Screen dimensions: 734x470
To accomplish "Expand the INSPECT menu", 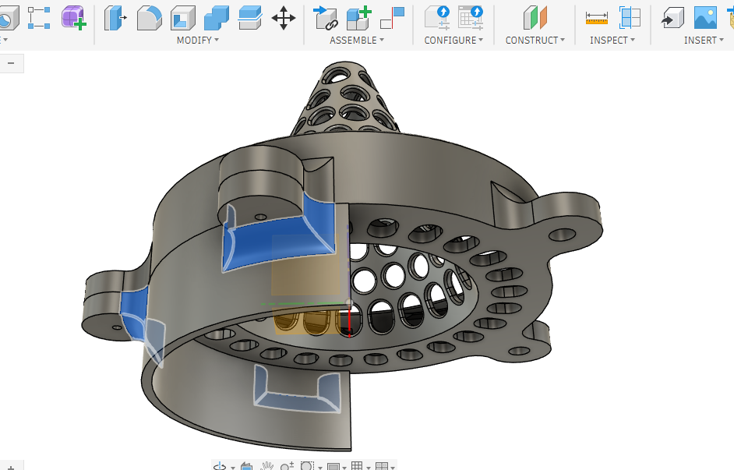I will click(612, 40).
